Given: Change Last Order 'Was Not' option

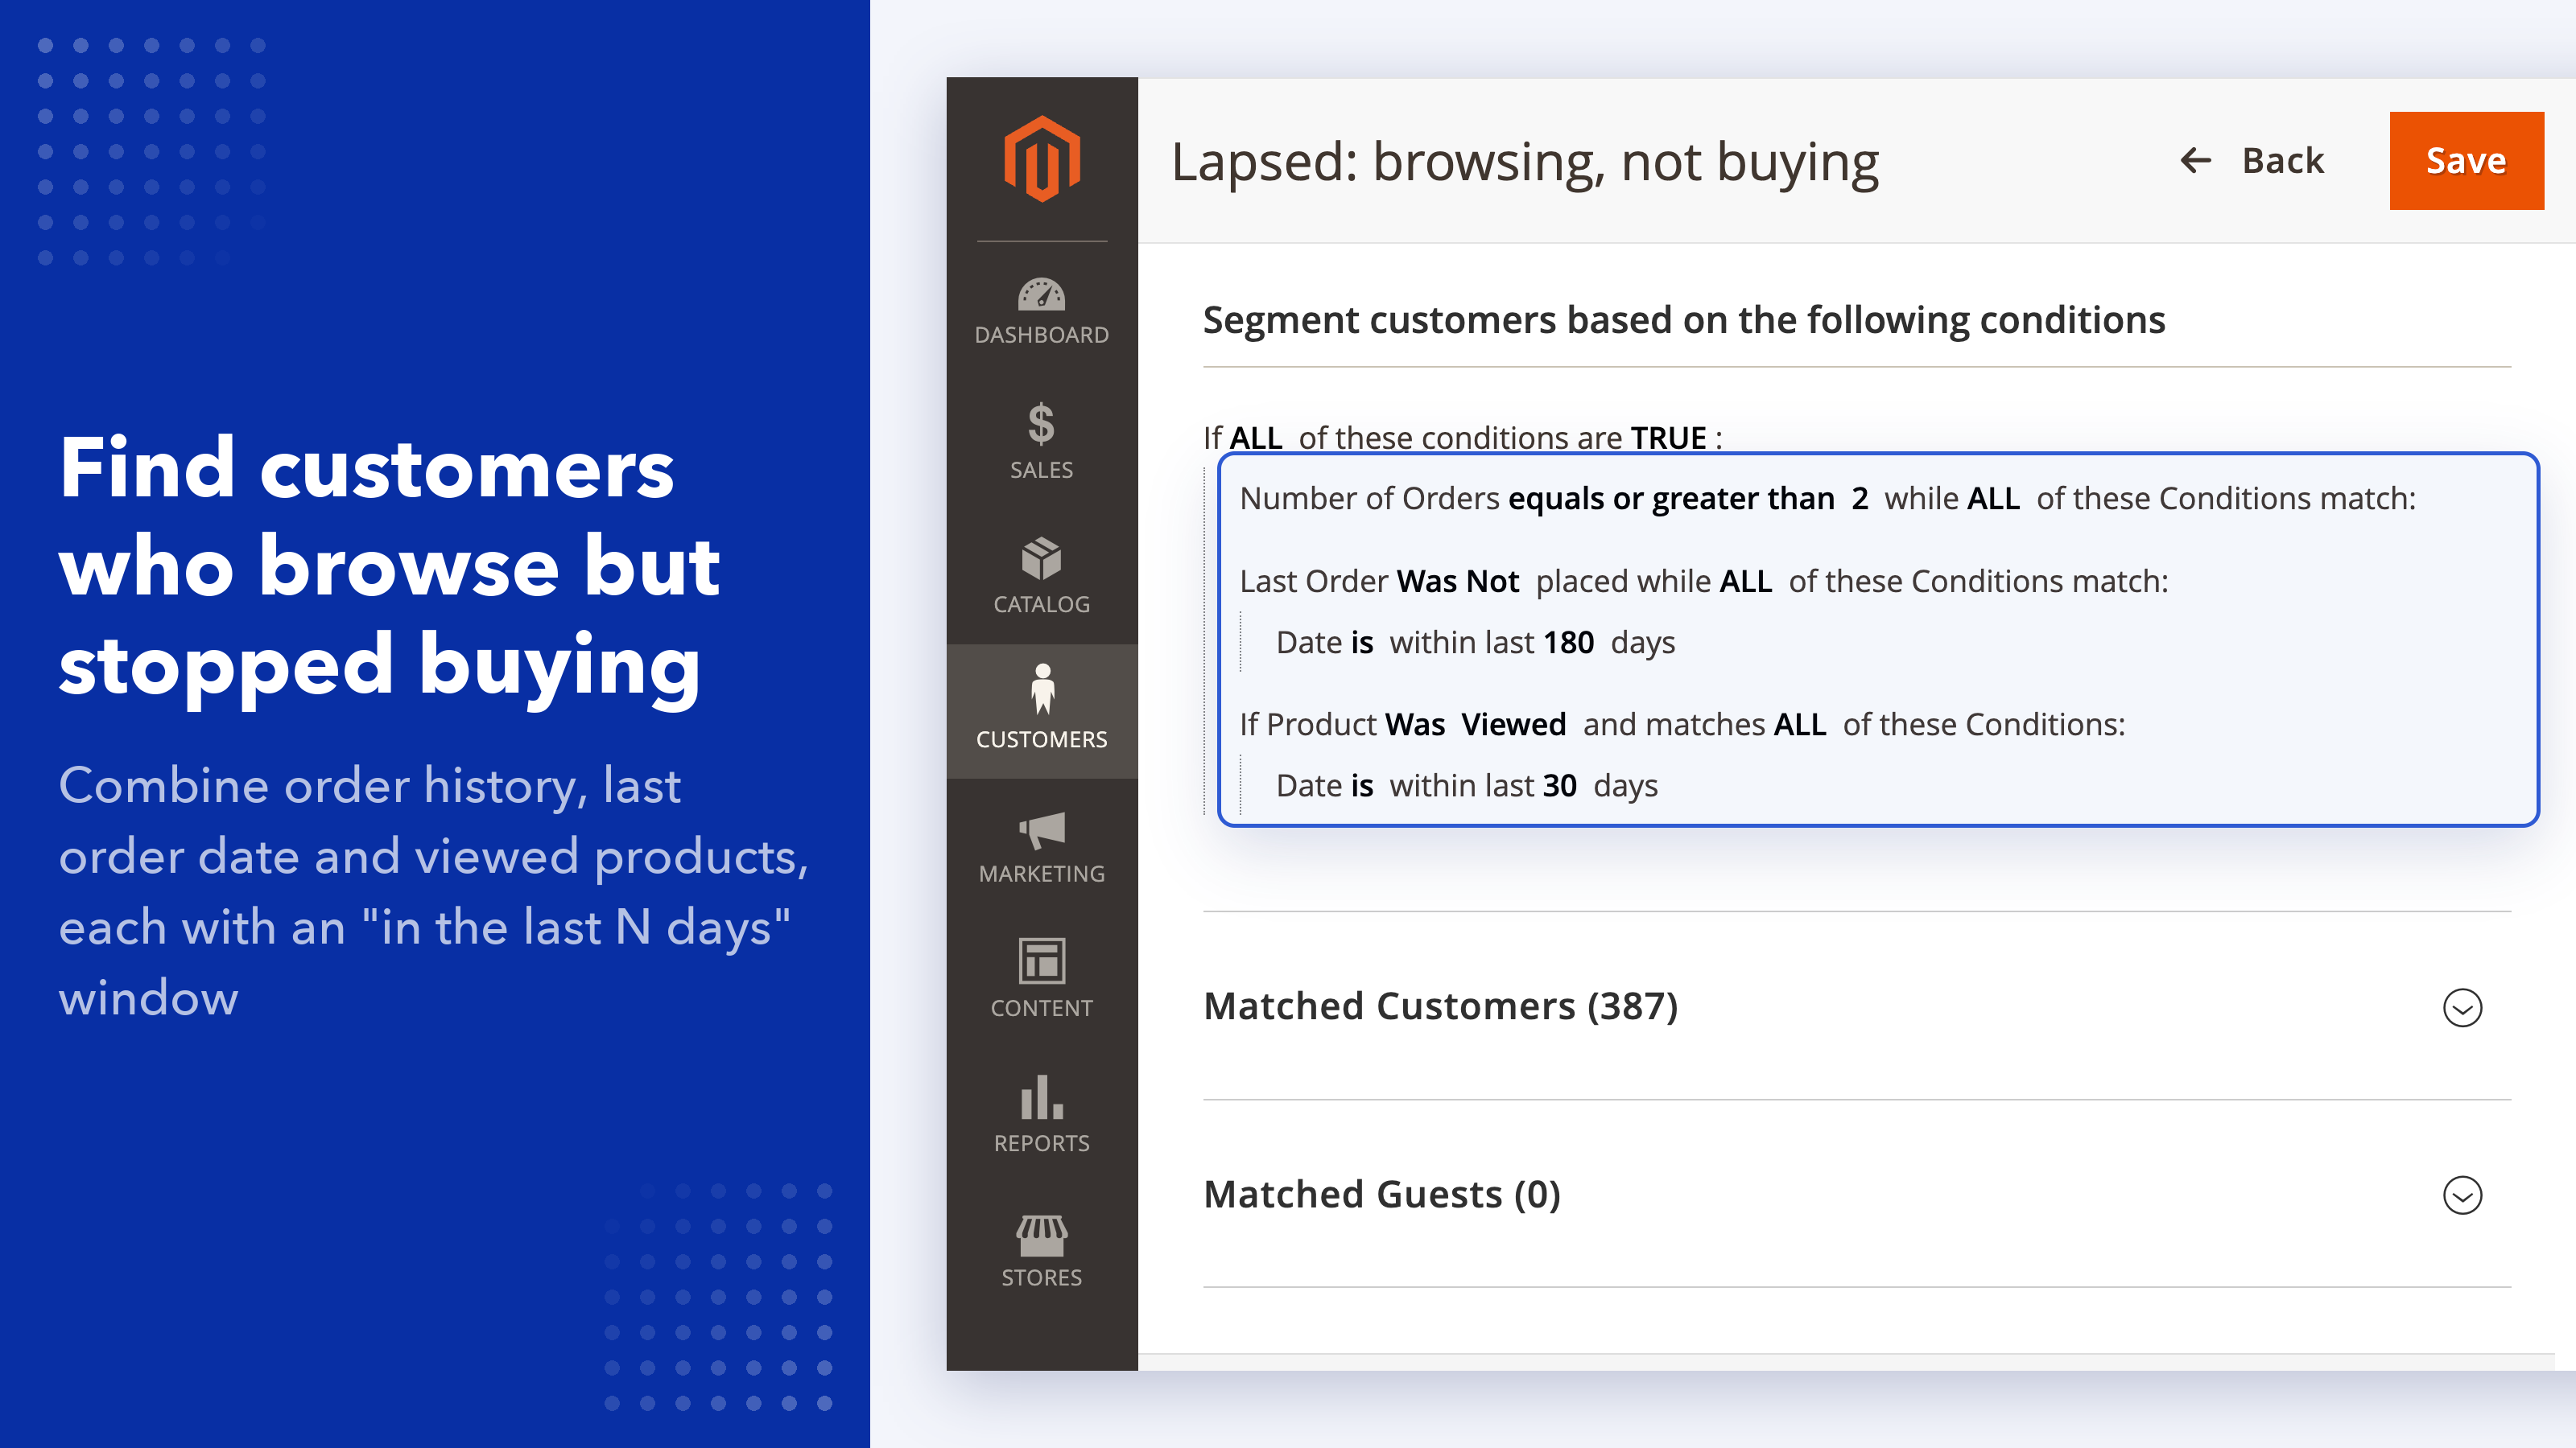Looking at the screenshot, I should click(1457, 581).
